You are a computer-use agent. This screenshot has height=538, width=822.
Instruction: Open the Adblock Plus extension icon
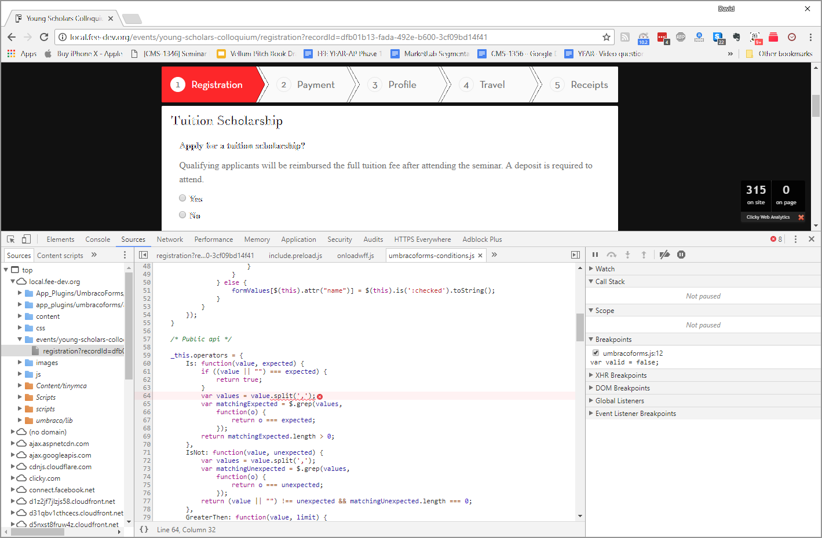click(681, 37)
